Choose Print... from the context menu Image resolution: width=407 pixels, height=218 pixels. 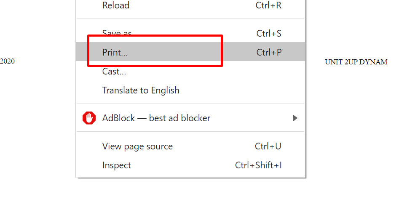point(190,52)
